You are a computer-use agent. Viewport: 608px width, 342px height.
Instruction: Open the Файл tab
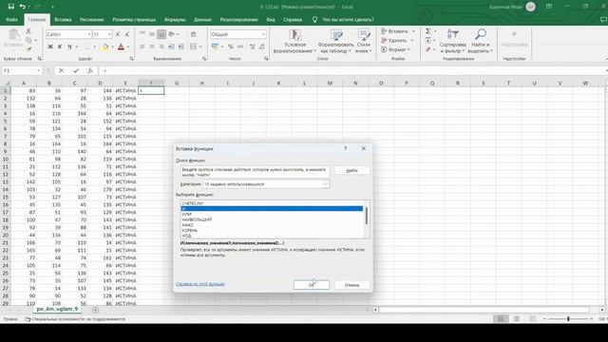11,19
